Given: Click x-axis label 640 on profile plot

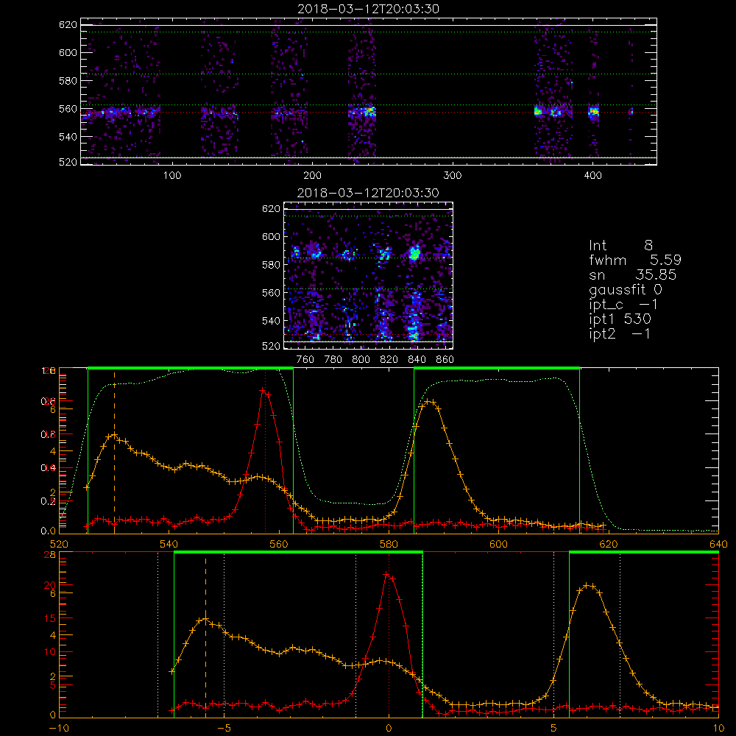Looking at the screenshot, I should 718,544.
